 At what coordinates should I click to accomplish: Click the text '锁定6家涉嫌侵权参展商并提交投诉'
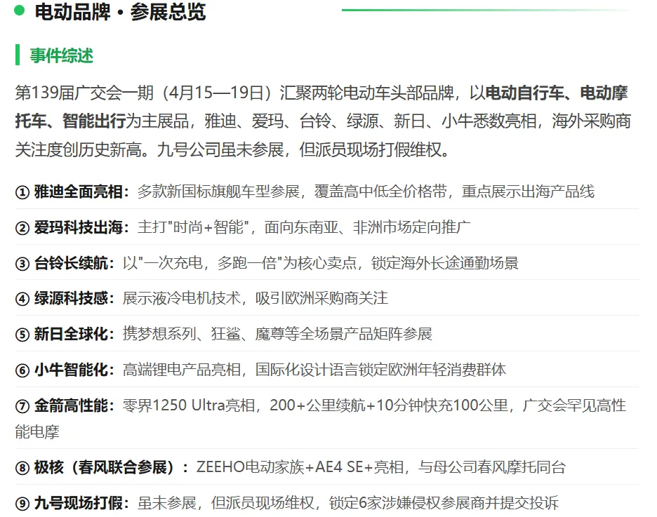point(444,503)
